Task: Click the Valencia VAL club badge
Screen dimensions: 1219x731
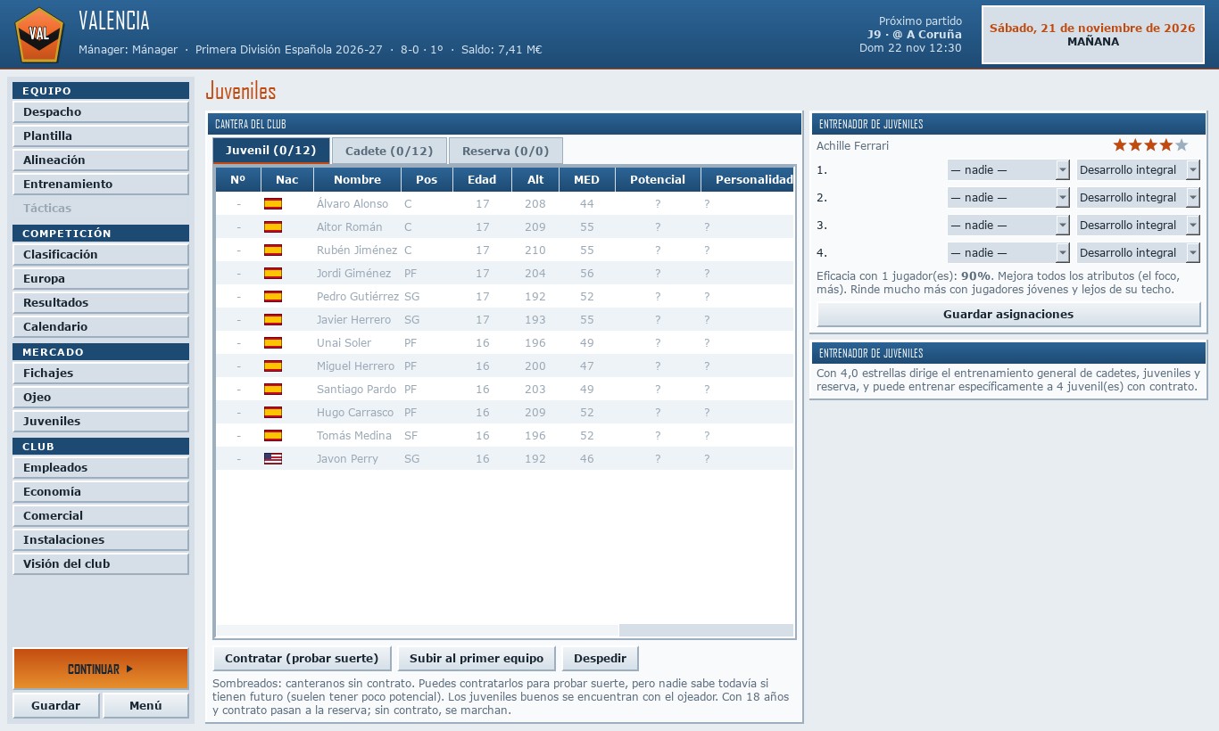Action: 39,35
